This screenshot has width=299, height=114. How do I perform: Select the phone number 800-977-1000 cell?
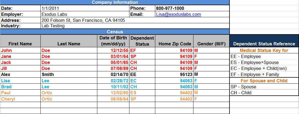[x=192, y=8]
